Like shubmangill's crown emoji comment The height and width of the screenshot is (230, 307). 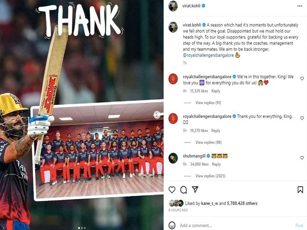tap(302, 158)
